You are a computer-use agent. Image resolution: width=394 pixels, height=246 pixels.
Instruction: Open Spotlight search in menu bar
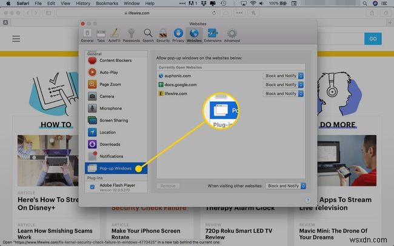point(365,4)
